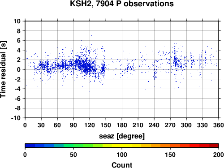The image size is (224, 168).
Task: Click the x-axis tick label 180
Action: pyautogui.click(x=122, y=125)
